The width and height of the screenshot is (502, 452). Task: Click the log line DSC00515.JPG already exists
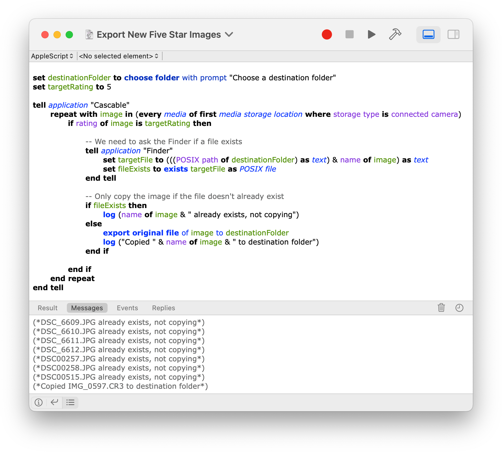click(119, 377)
